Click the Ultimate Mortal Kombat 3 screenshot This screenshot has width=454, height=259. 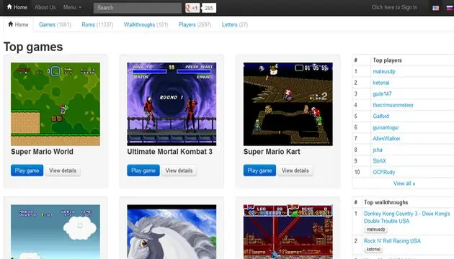172,104
